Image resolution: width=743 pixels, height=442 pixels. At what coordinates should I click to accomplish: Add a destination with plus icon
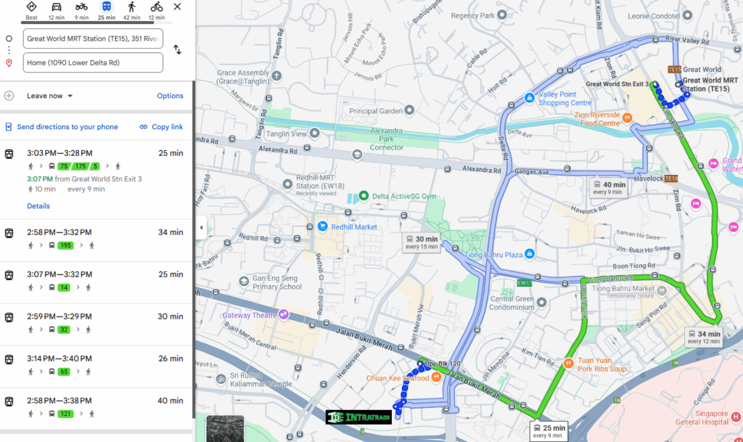9,96
